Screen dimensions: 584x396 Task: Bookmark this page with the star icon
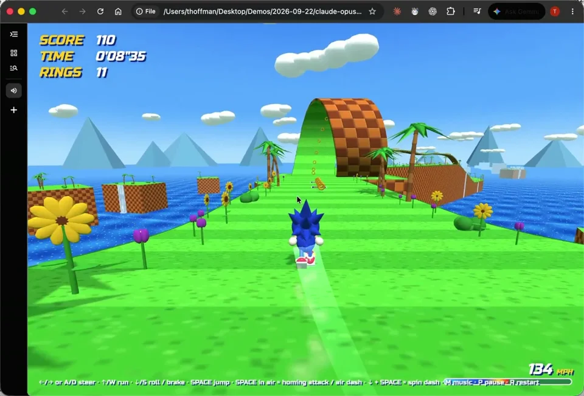pos(372,12)
